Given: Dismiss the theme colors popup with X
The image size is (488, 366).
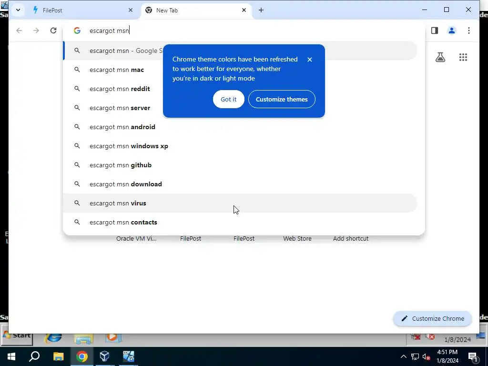Looking at the screenshot, I should point(310,60).
